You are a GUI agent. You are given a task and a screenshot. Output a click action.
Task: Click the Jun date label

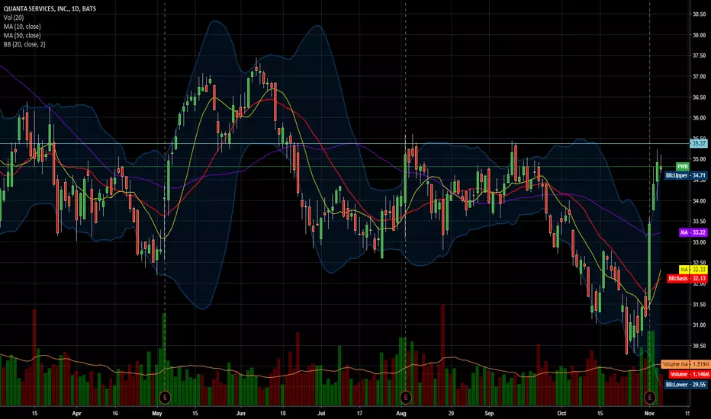[241, 413]
